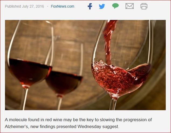Screen dimensions: 171x133
Task: Open the FoxNews.com source link
Action: point(62,6)
